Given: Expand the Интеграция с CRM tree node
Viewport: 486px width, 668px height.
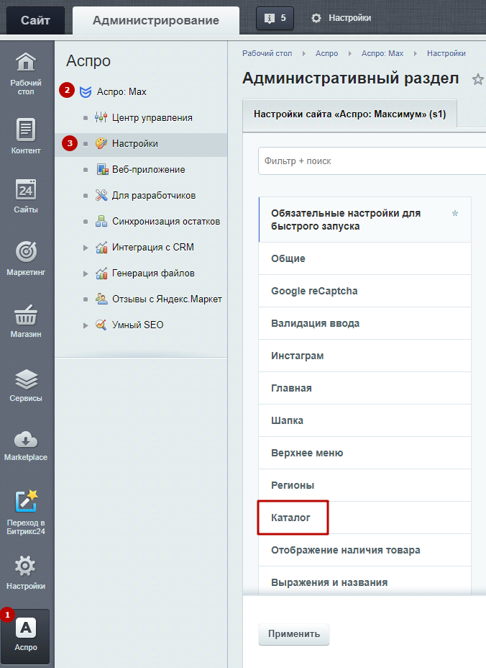Looking at the screenshot, I should tap(86, 248).
